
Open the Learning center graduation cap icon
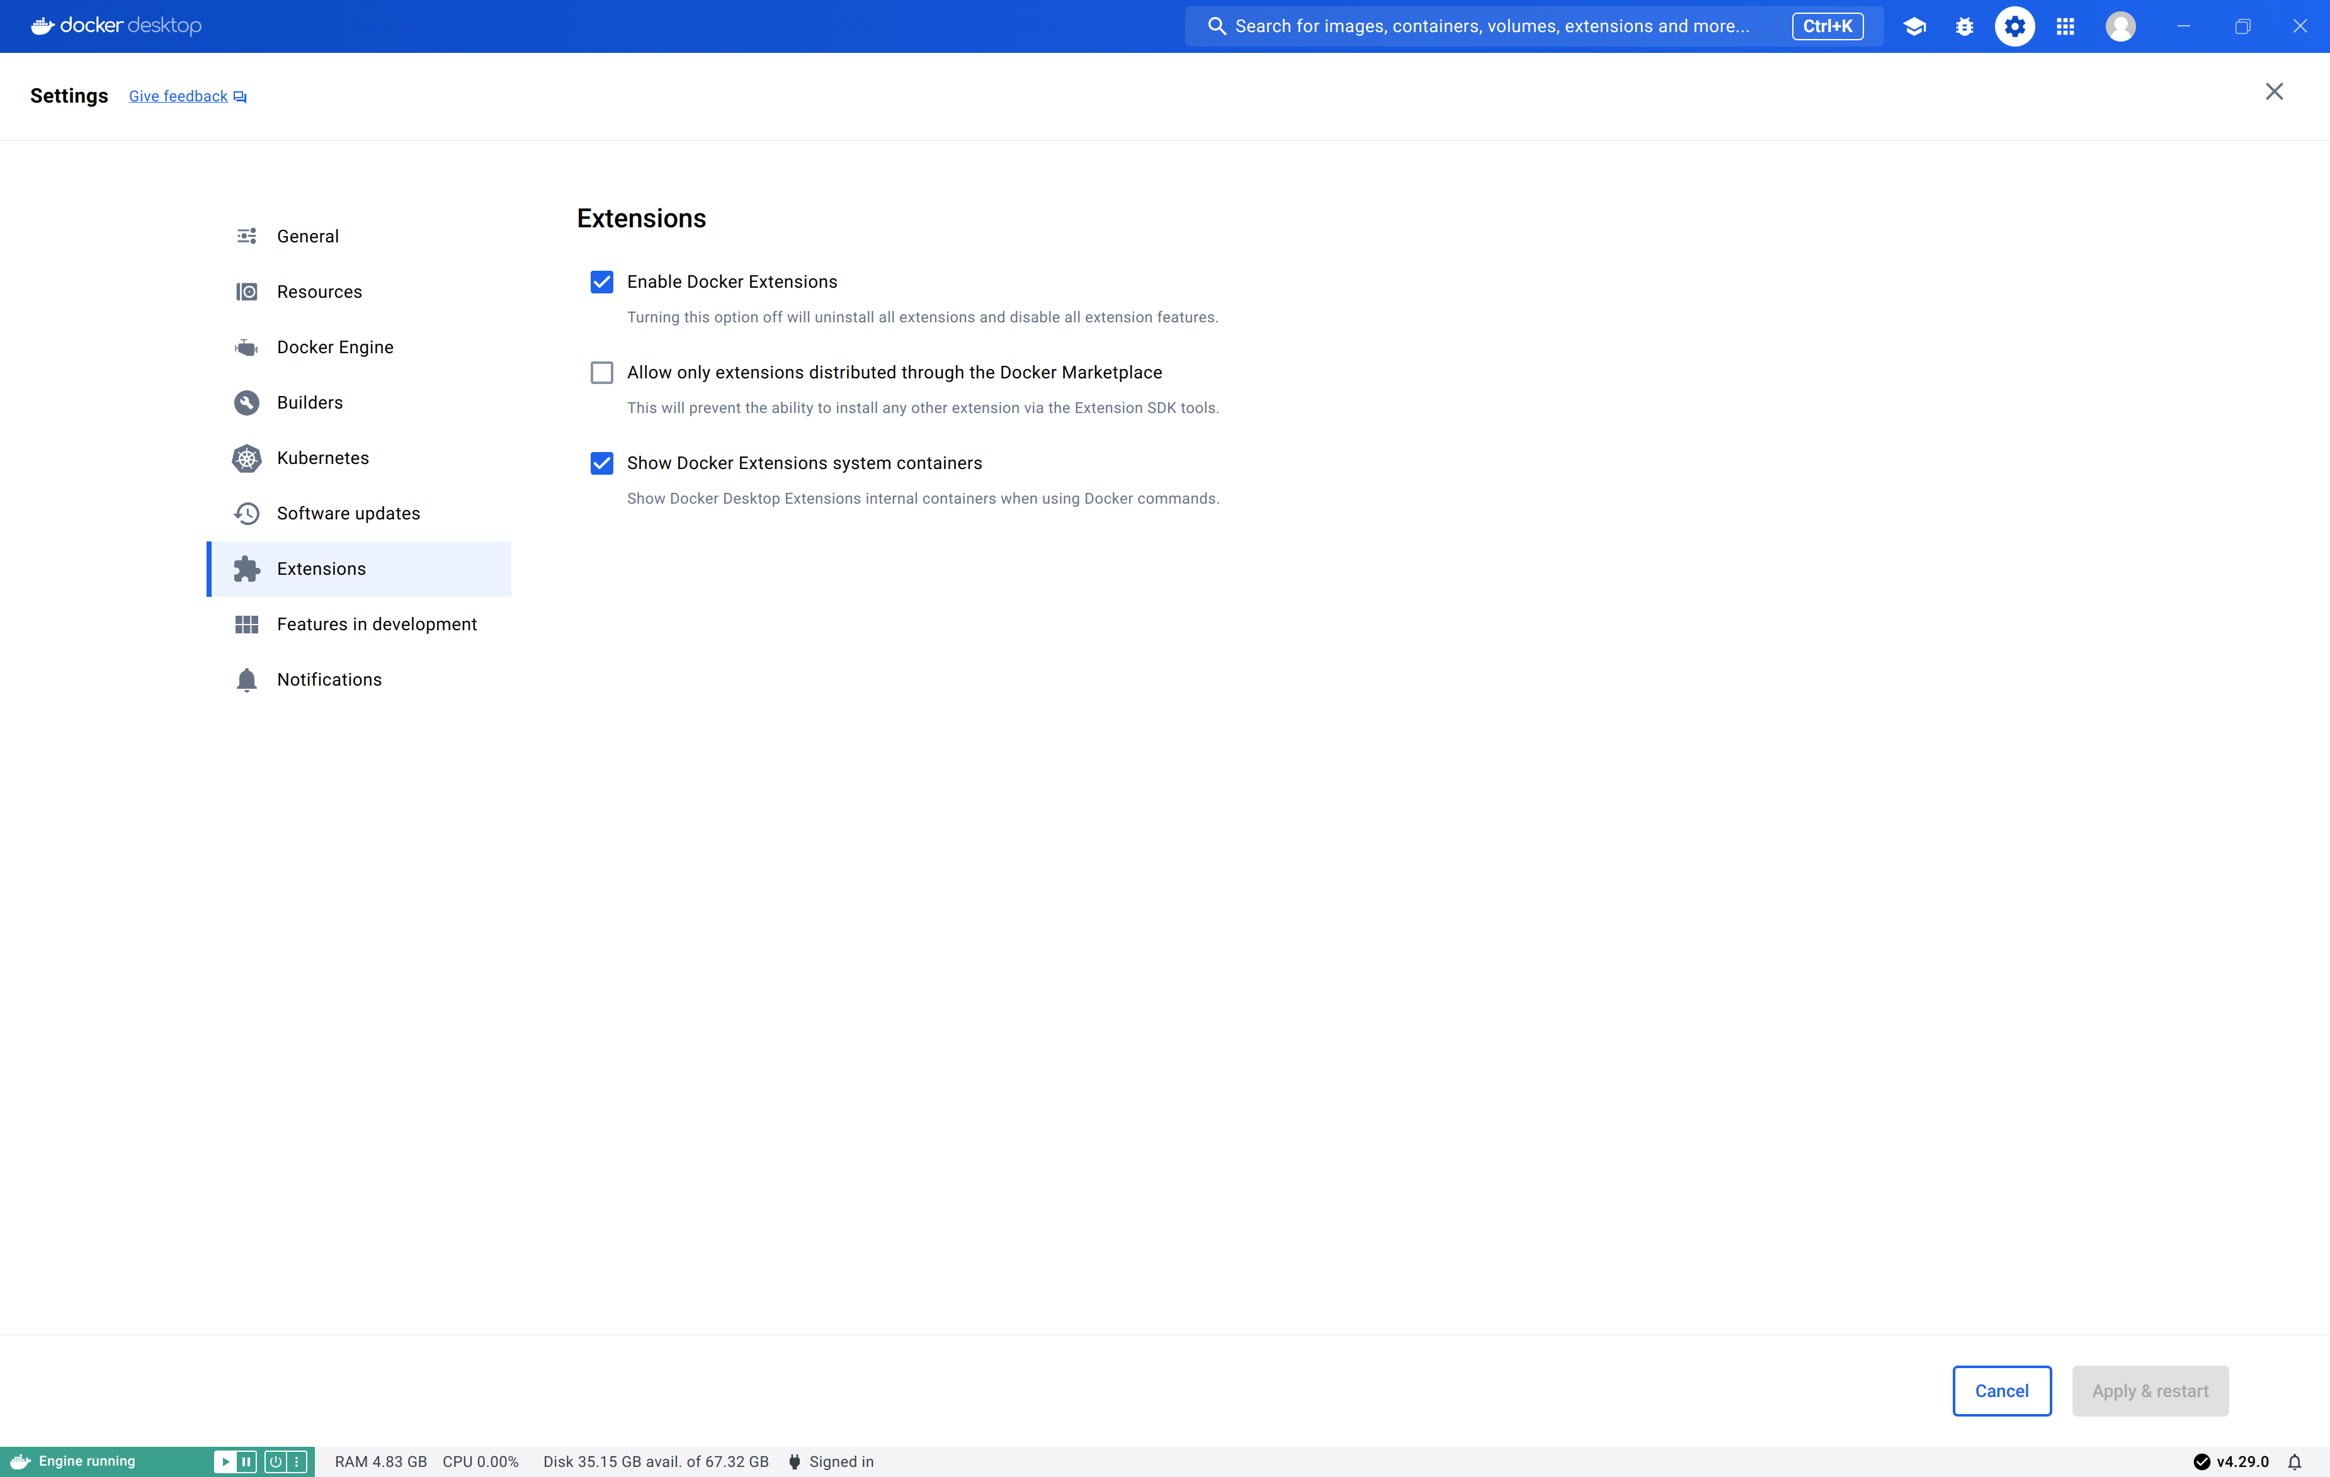1914,26
